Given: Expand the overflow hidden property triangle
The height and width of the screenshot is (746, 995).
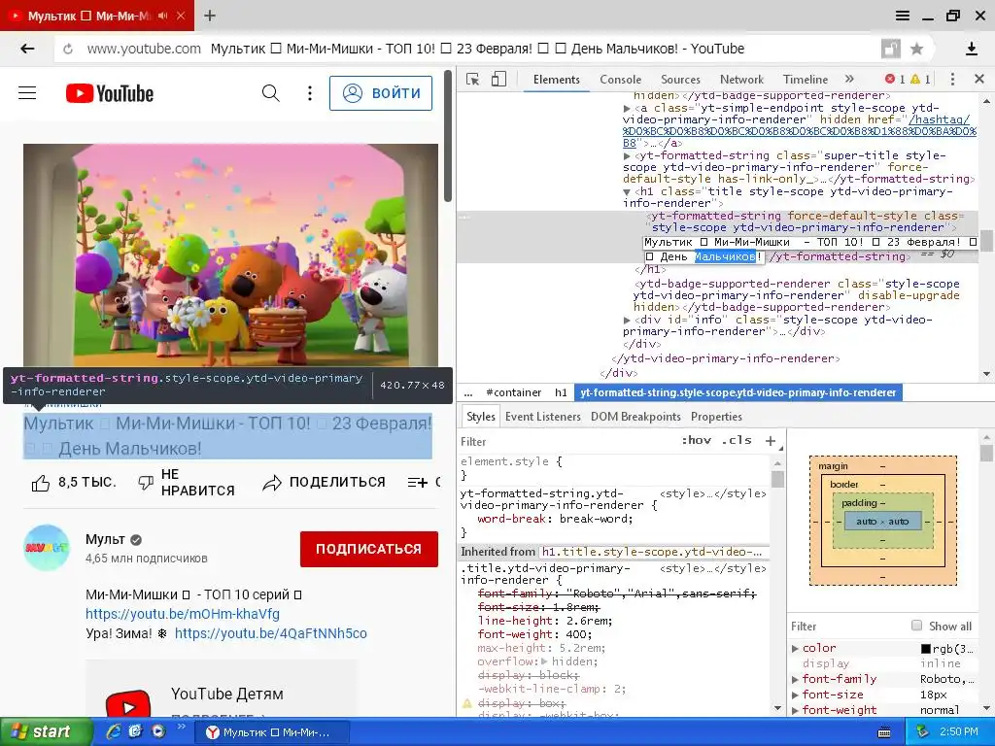Looking at the screenshot, I should 544,661.
